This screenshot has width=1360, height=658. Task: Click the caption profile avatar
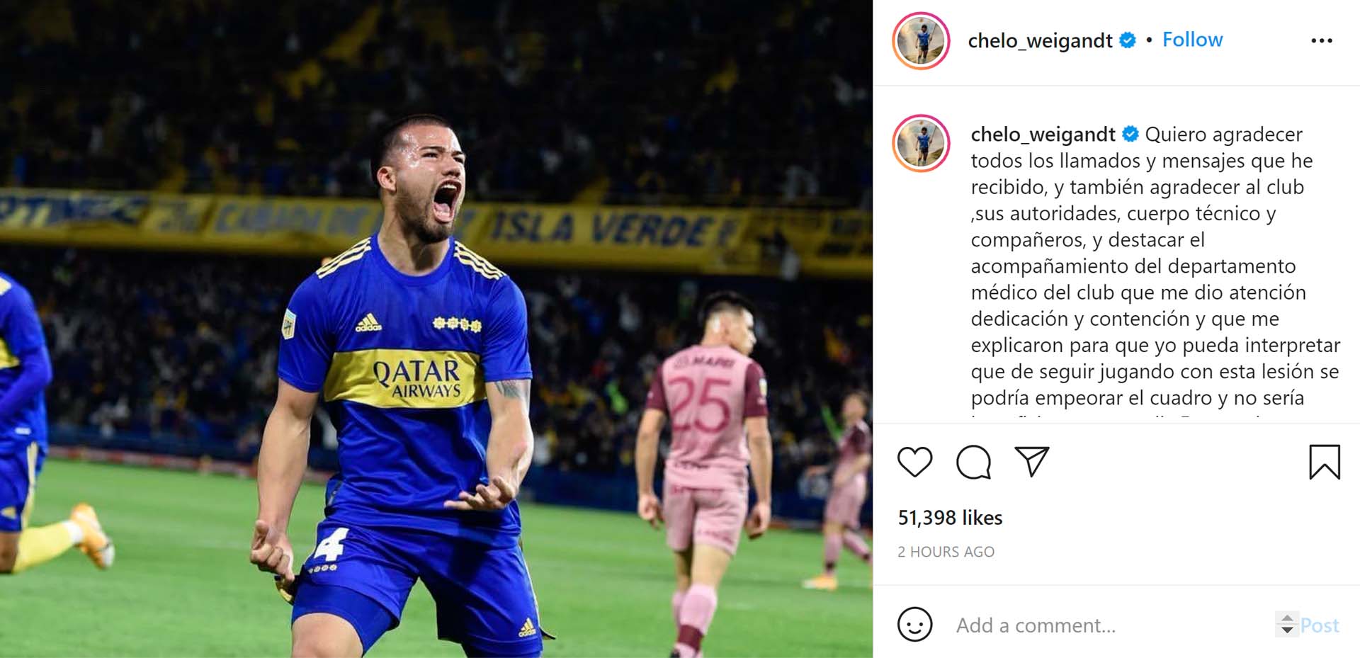click(x=921, y=143)
